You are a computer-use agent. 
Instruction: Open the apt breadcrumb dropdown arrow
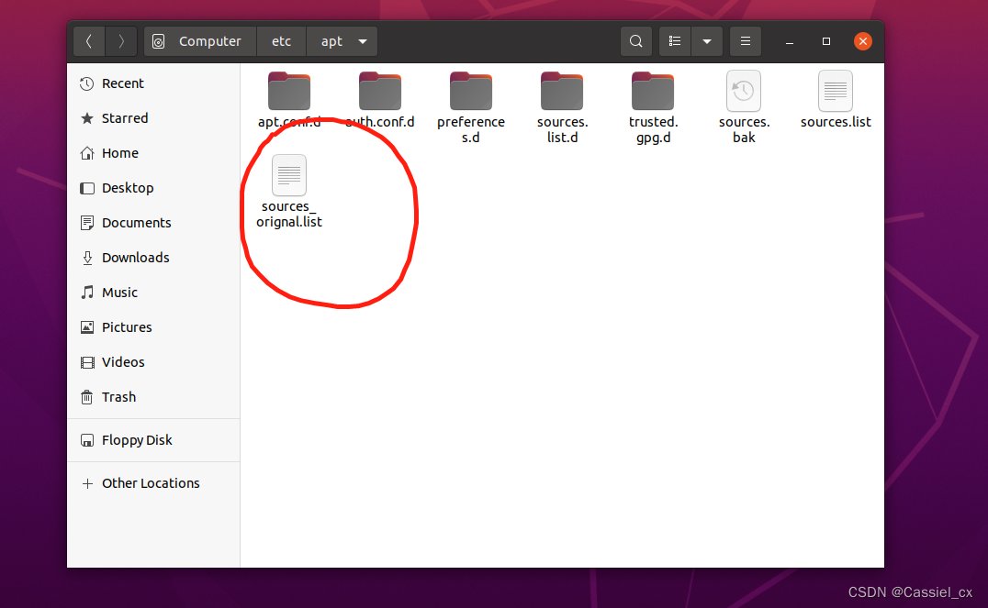click(x=362, y=41)
